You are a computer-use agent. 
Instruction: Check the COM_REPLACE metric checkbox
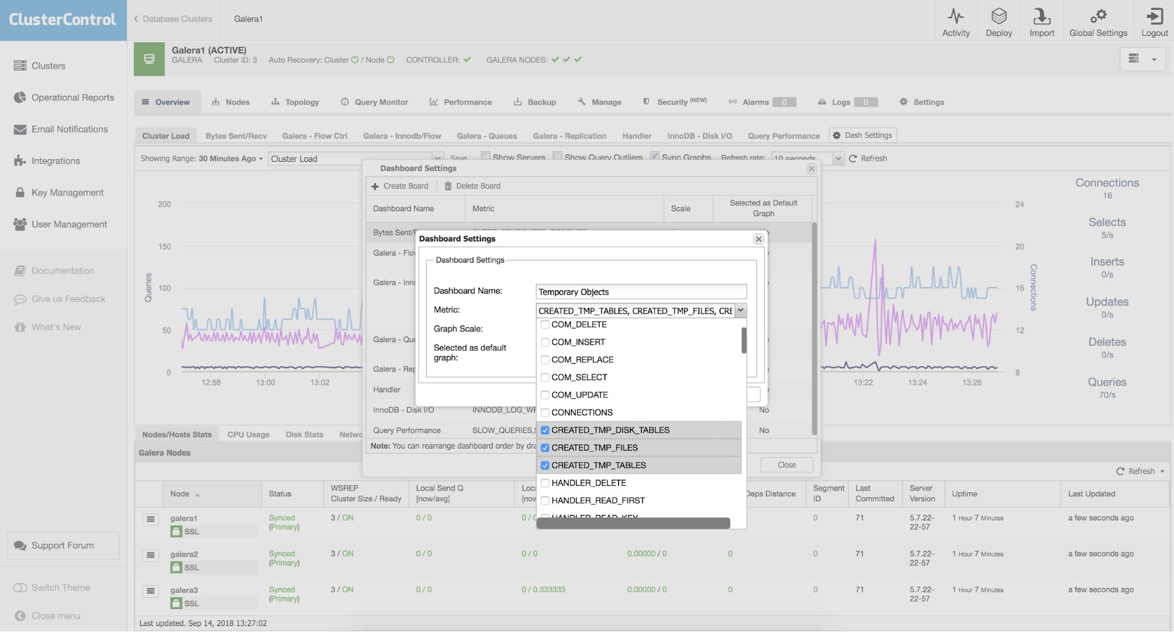point(545,359)
